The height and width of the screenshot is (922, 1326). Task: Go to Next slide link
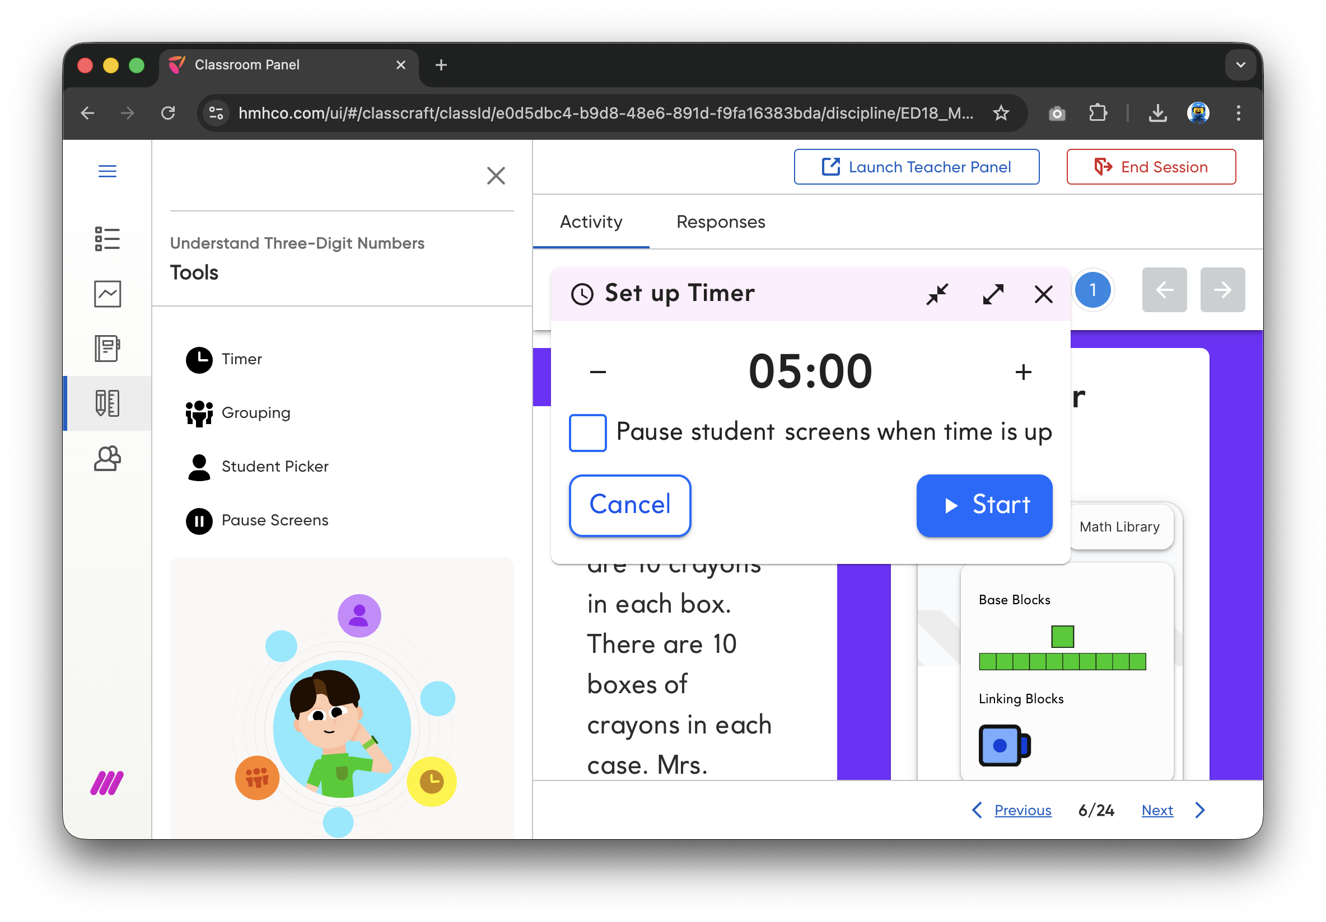click(x=1157, y=810)
